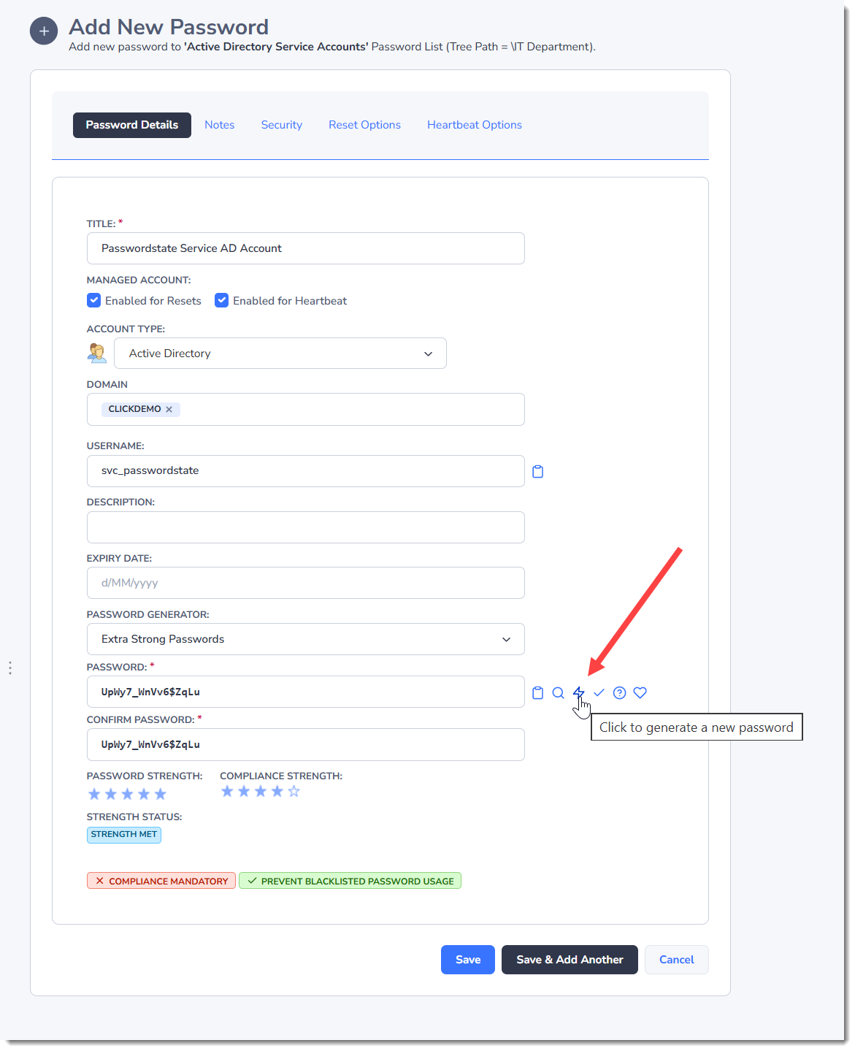Remove the CLICKDEMO domain tag
The image size is (855, 1051).
click(169, 410)
